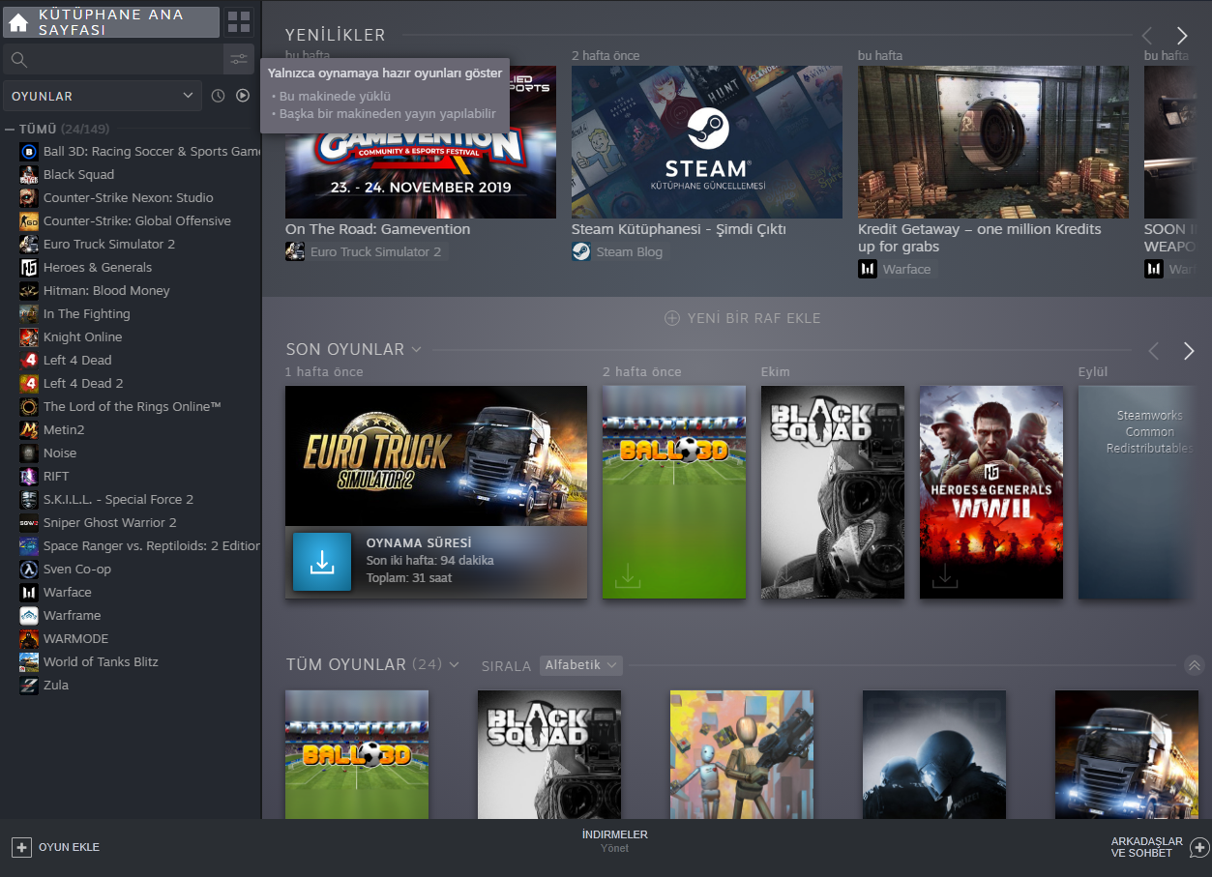
Task: Open the OYUNLAR category dropdown
Action: (103, 96)
